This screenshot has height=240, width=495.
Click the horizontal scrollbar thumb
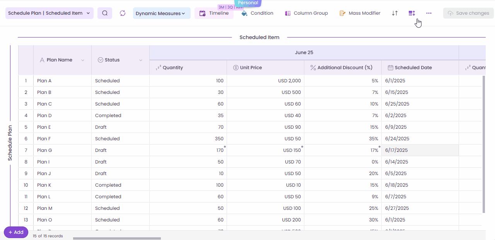coord(117,238)
